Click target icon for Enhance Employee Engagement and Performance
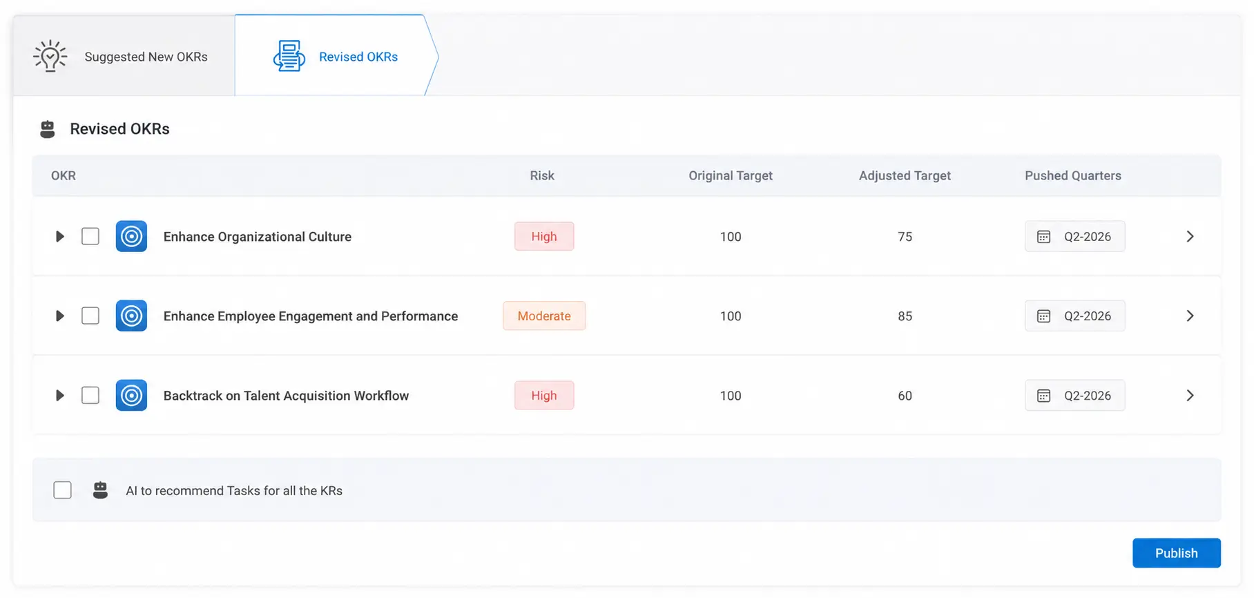Screen dimensions: 1254x598 click(131, 316)
